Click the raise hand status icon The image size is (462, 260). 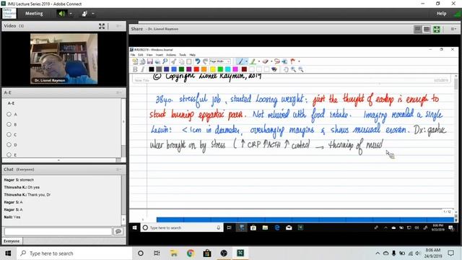(x=84, y=14)
